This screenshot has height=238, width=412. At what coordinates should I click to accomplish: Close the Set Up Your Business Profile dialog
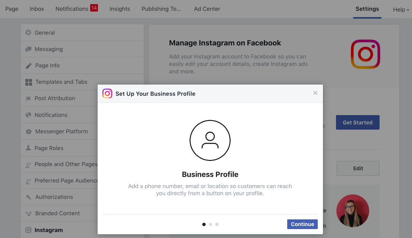click(315, 93)
